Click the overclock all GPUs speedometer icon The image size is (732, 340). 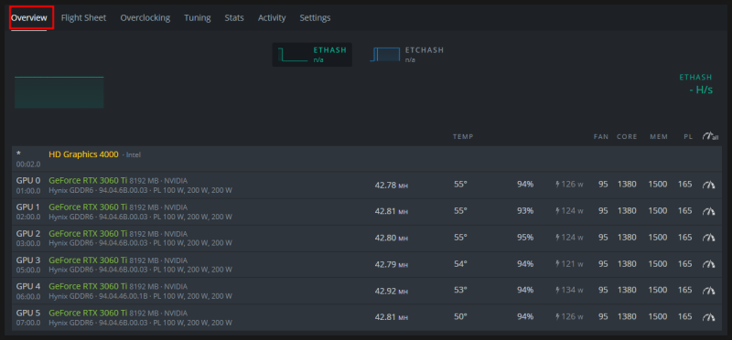click(710, 136)
